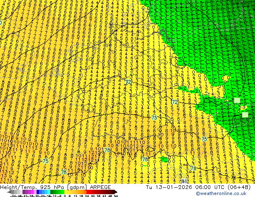Click the 81 contour height label
Image resolution: width=255 pixels, height=197 pixels.
click(x=184, y=181)
